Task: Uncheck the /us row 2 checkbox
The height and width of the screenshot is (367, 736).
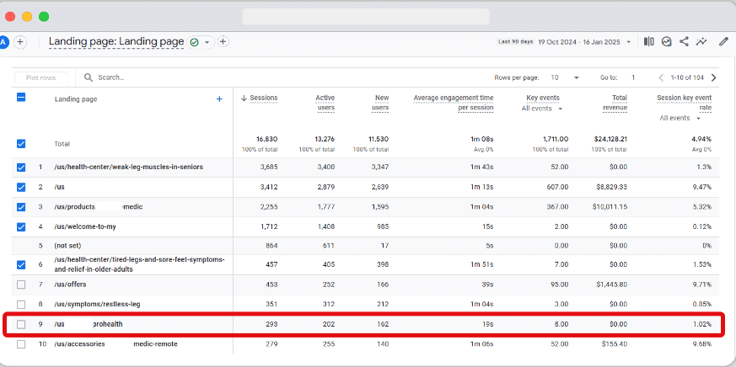Action: pyautogui.click(x=21, y=187)
